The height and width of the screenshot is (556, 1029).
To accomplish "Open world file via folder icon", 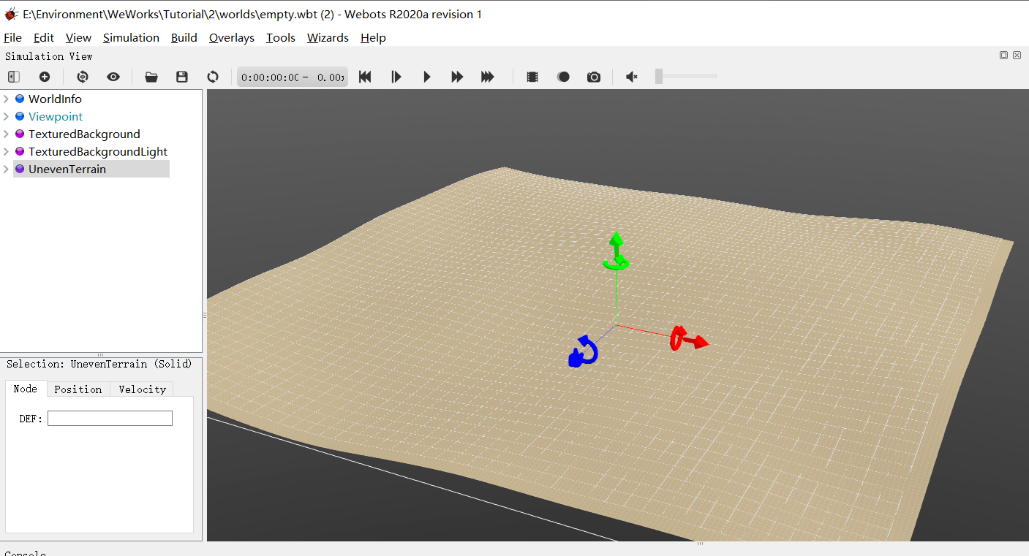I will click(151, 77).
